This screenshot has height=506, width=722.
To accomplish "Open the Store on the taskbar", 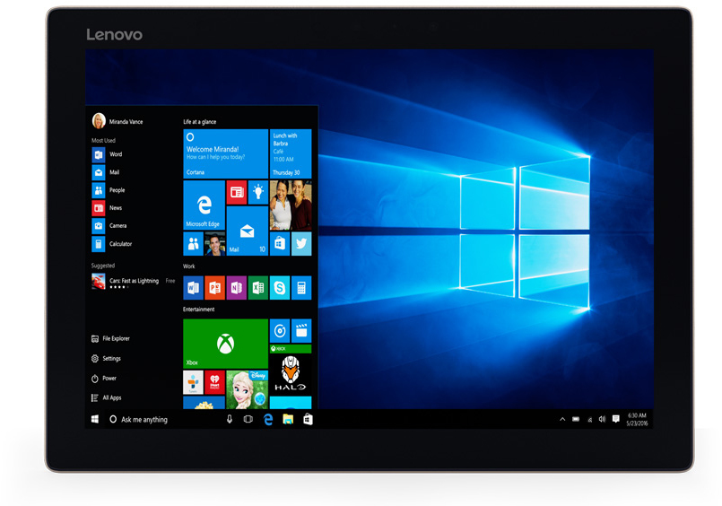I will (308, 419).
